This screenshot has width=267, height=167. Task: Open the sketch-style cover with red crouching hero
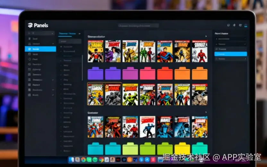click(200, 51)
